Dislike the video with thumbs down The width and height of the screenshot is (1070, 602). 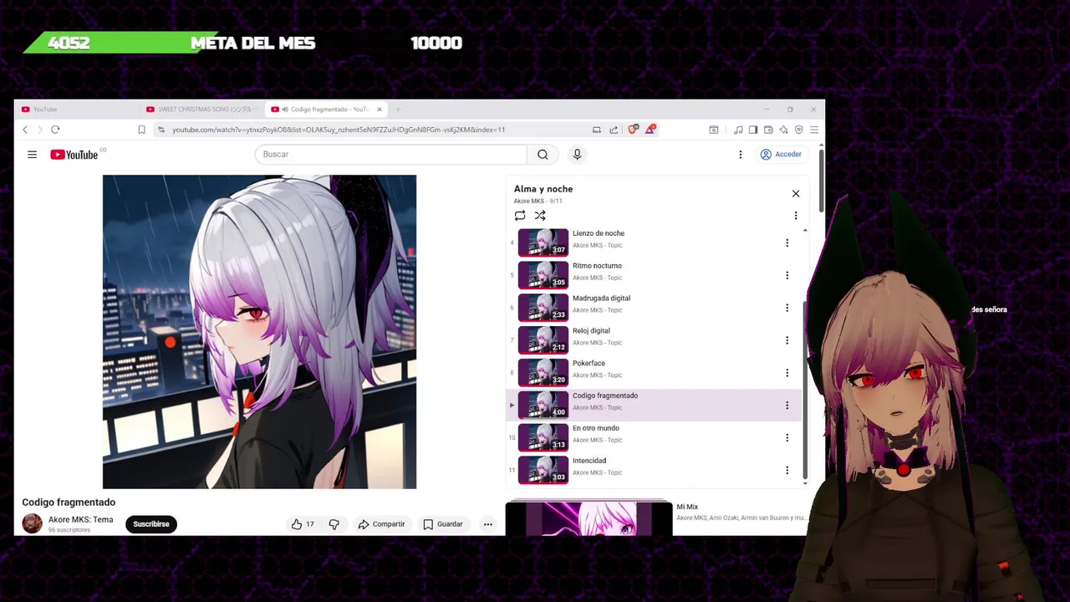(334, 524)
